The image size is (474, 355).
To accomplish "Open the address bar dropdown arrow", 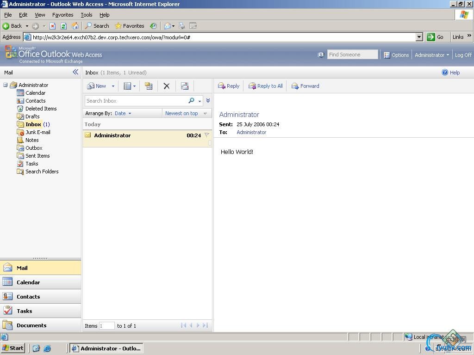I will pyautogui.click(x=419, y=37).
